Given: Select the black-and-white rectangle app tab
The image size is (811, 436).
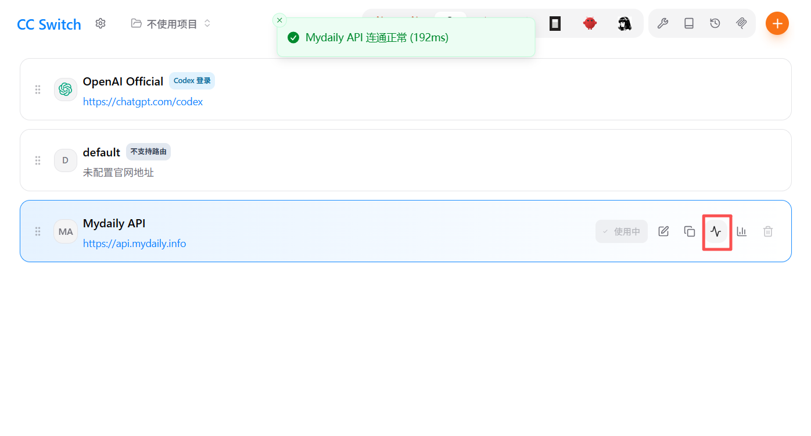Looking at the screenshot, I should 555,23.
